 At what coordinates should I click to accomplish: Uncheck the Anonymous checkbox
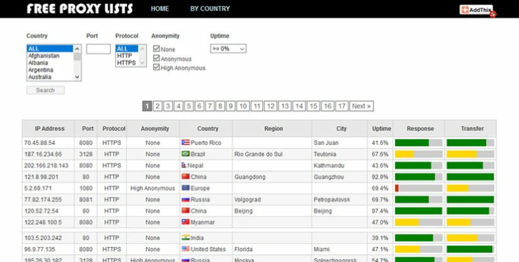point(156,58)
